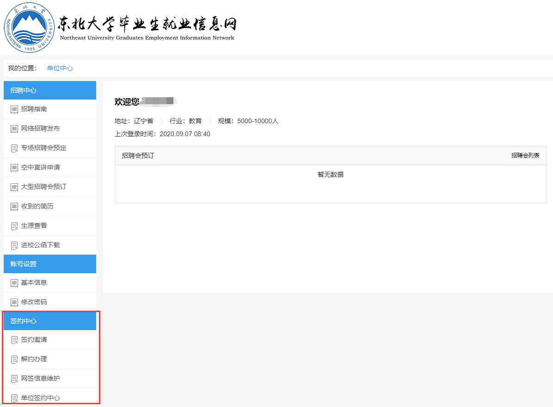The image size is (553, 407).
Task: Click the icon beside 专场招聘会预定
Action: (x=14, y=148)
